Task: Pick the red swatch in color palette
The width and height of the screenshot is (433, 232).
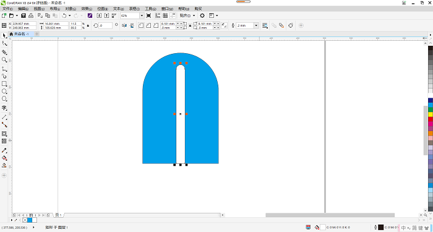Action: click(x=431, y=119)
